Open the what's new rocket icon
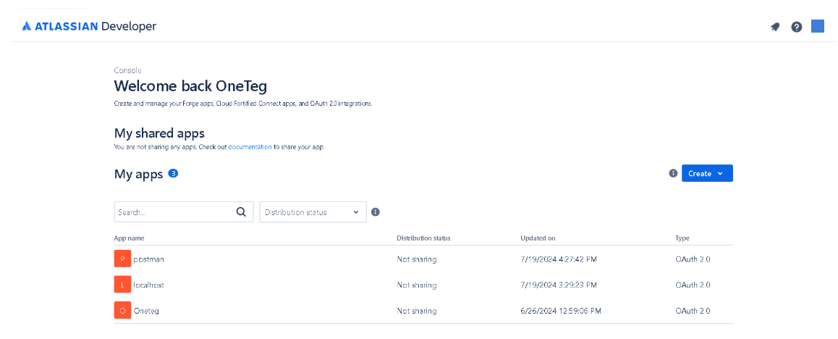 [775, 27]
